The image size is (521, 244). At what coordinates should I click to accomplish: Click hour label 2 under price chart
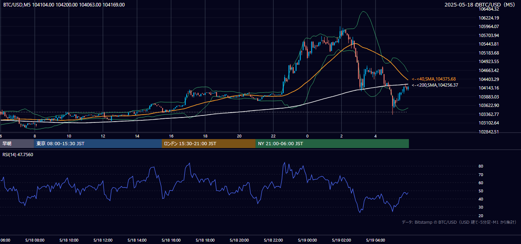tap(341, 136)
